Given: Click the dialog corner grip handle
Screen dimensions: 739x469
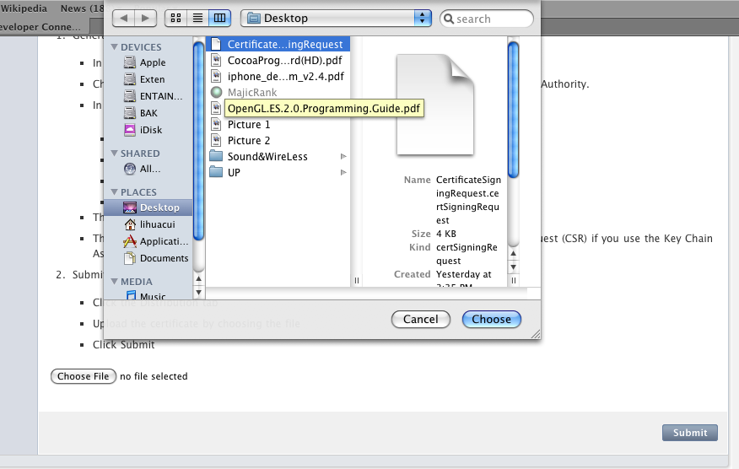Looking at the screenshot, I should point(536,334).
